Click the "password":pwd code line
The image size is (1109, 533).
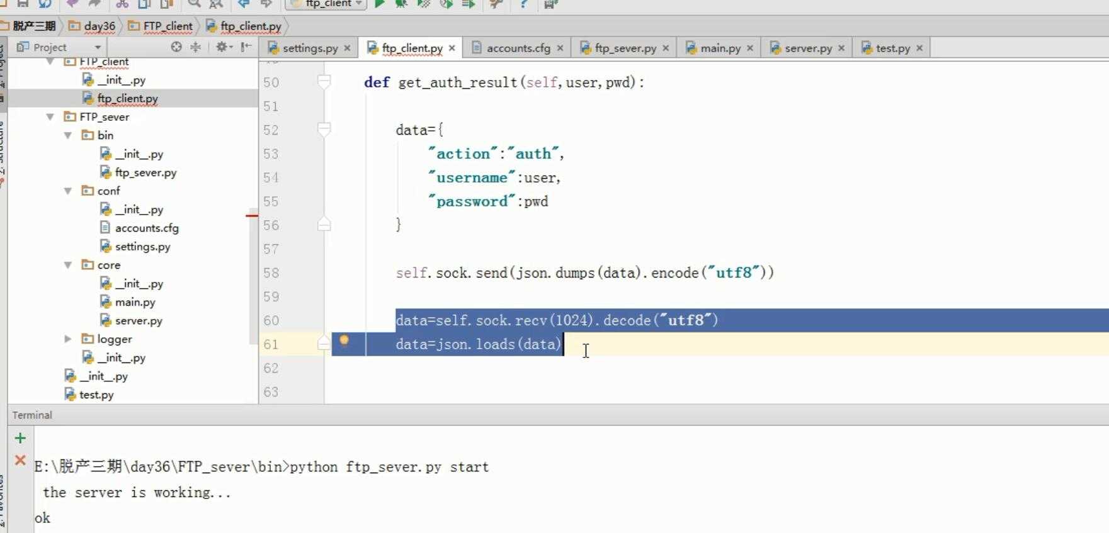click(487, 201)
